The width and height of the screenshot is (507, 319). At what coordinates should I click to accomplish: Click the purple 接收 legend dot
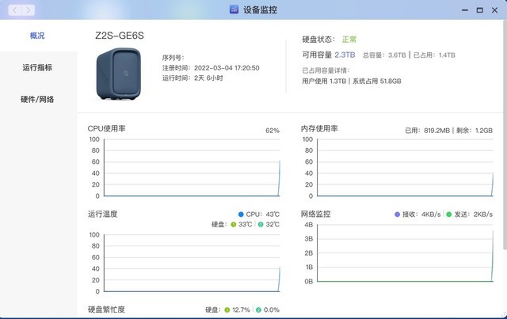tap(397, 215)
